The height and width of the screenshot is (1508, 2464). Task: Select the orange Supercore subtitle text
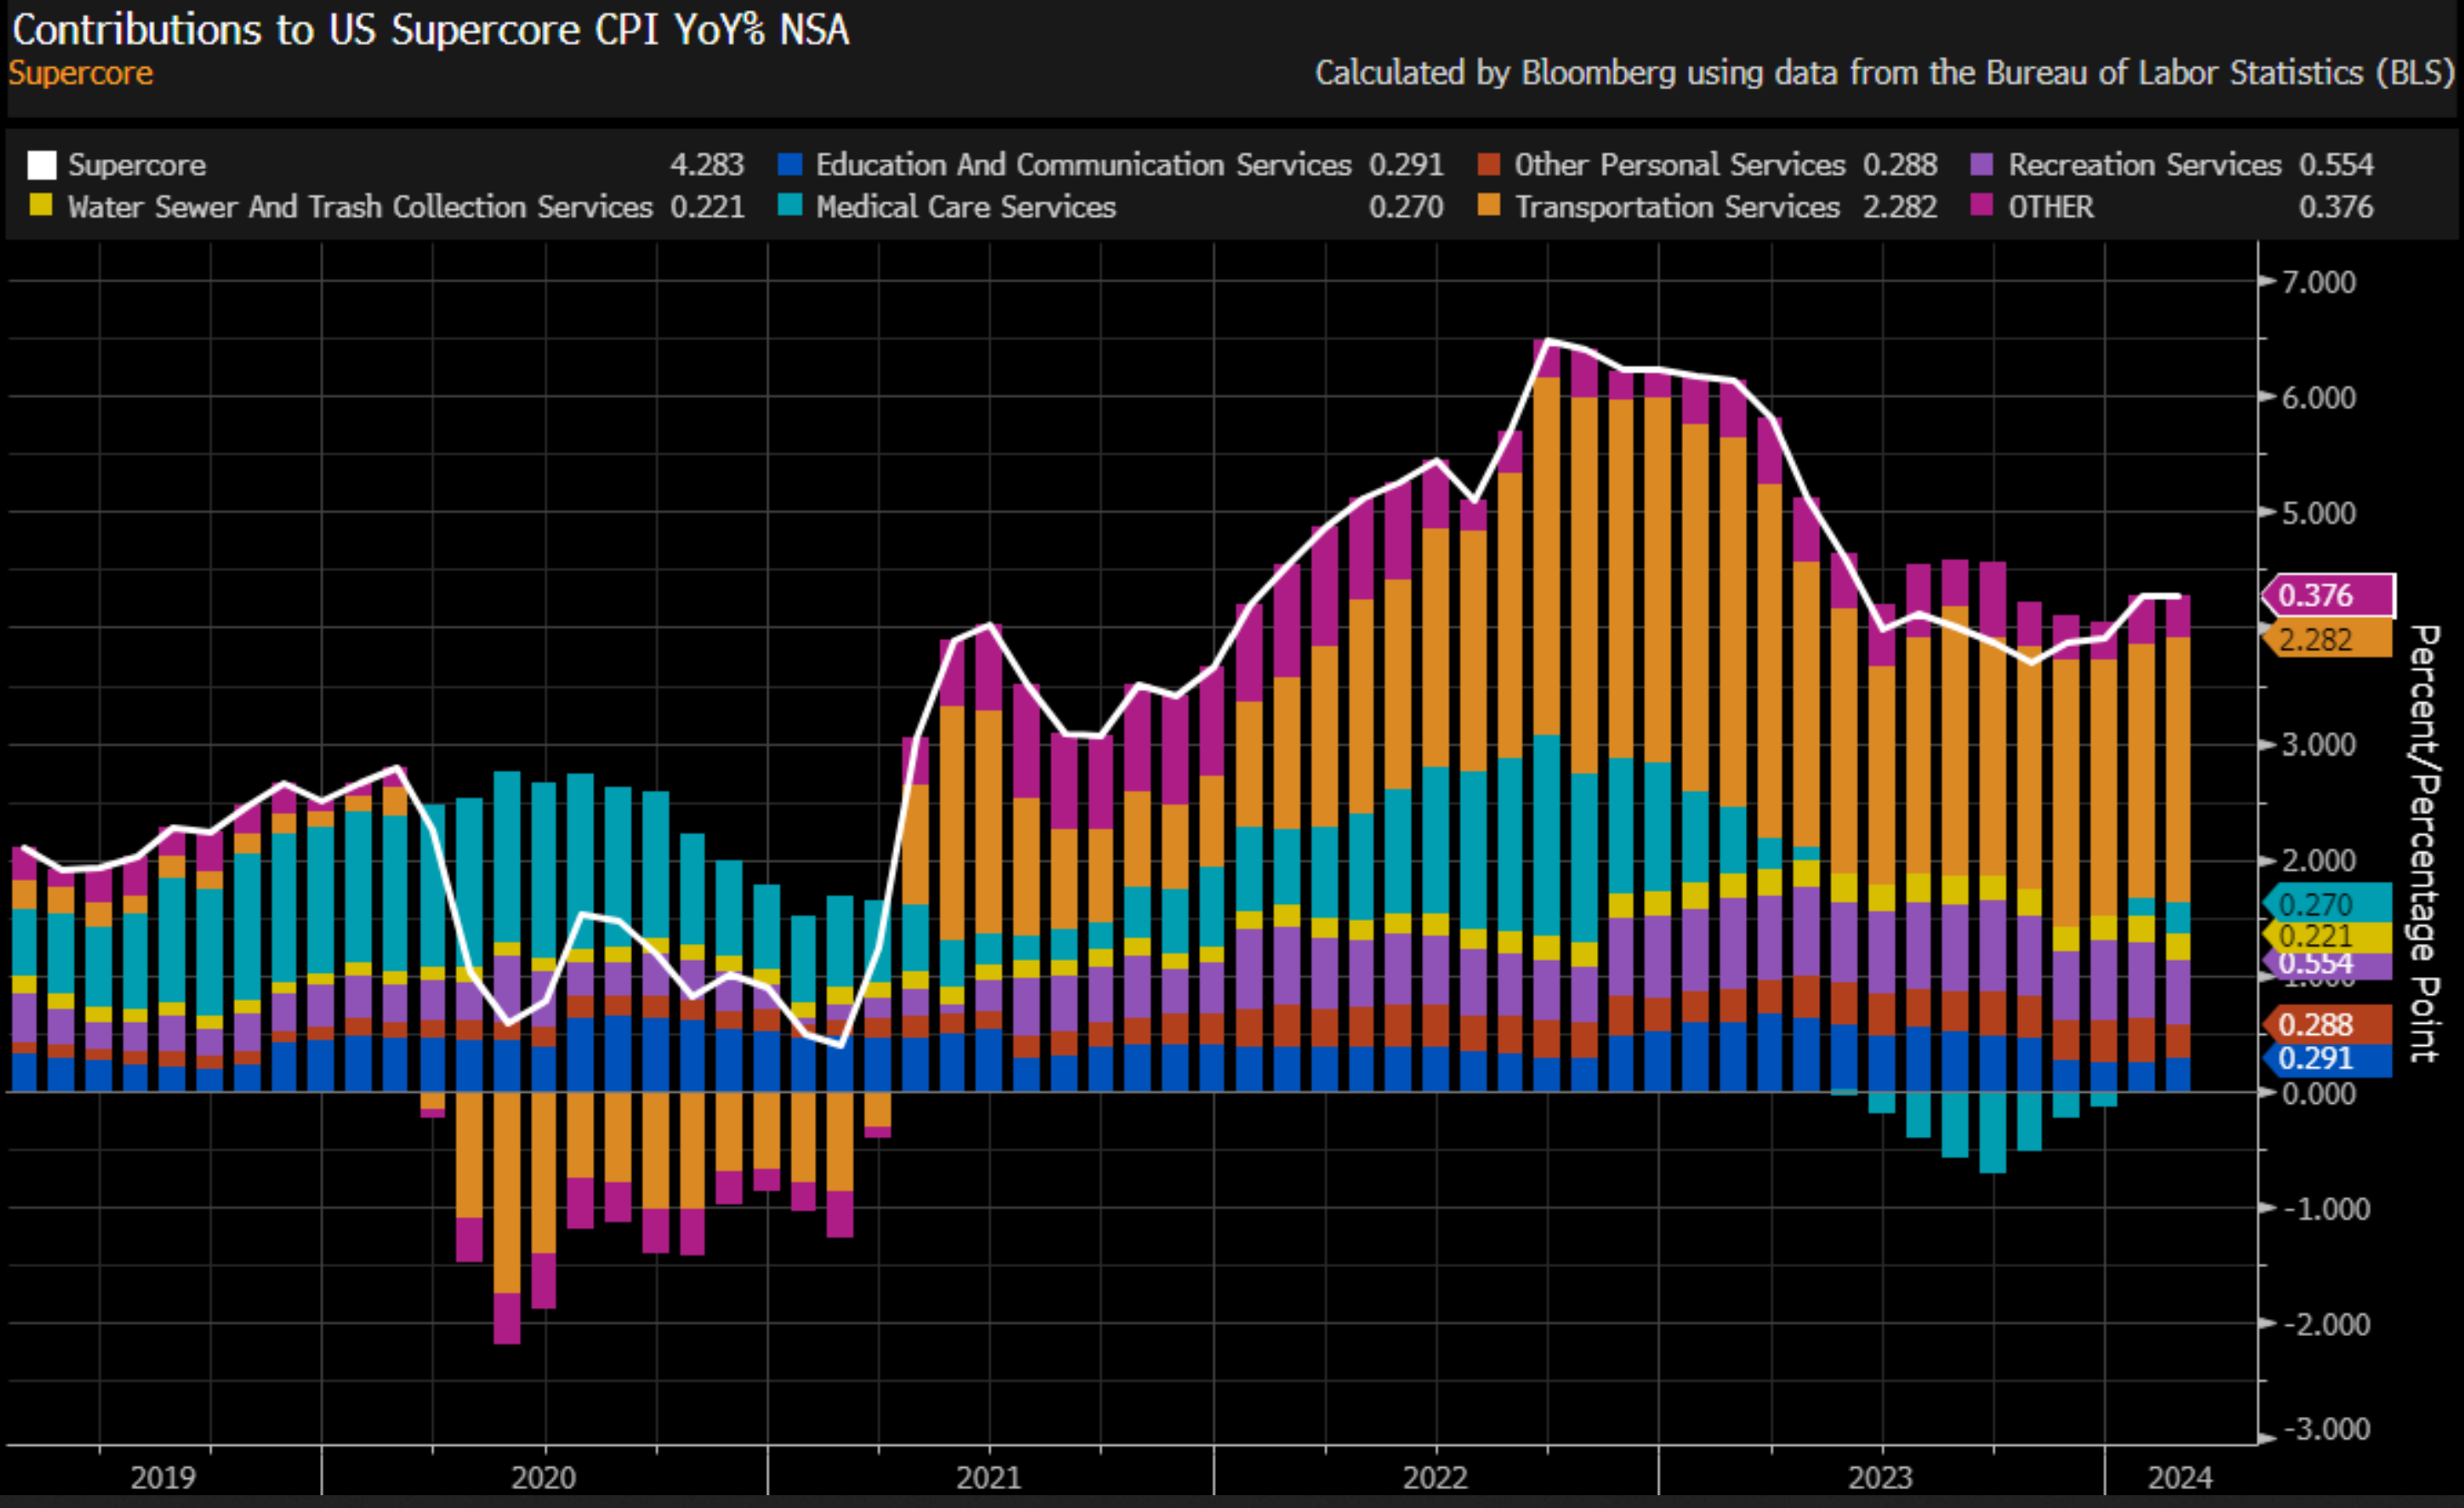click(81, 73)
